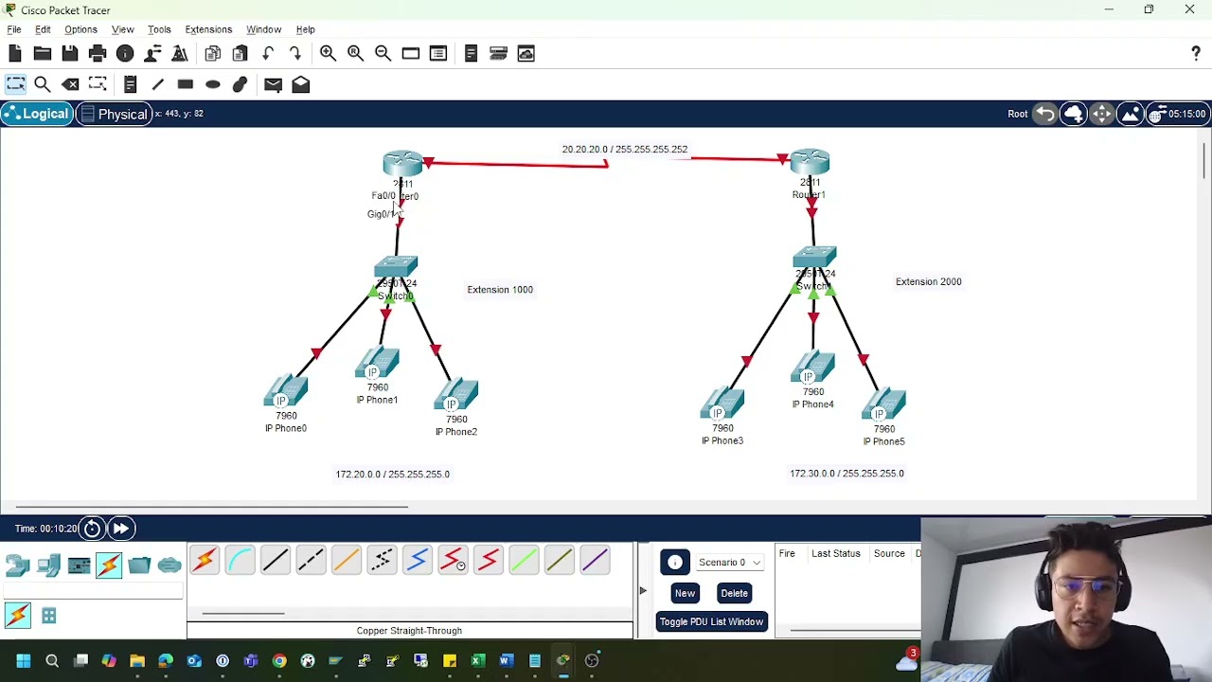
Task: Click the Paste clipboard icon
Action: tap(241, 54)
